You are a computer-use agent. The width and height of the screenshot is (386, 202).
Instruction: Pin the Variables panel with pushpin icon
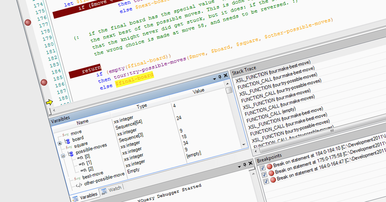(x=220, y=77)
